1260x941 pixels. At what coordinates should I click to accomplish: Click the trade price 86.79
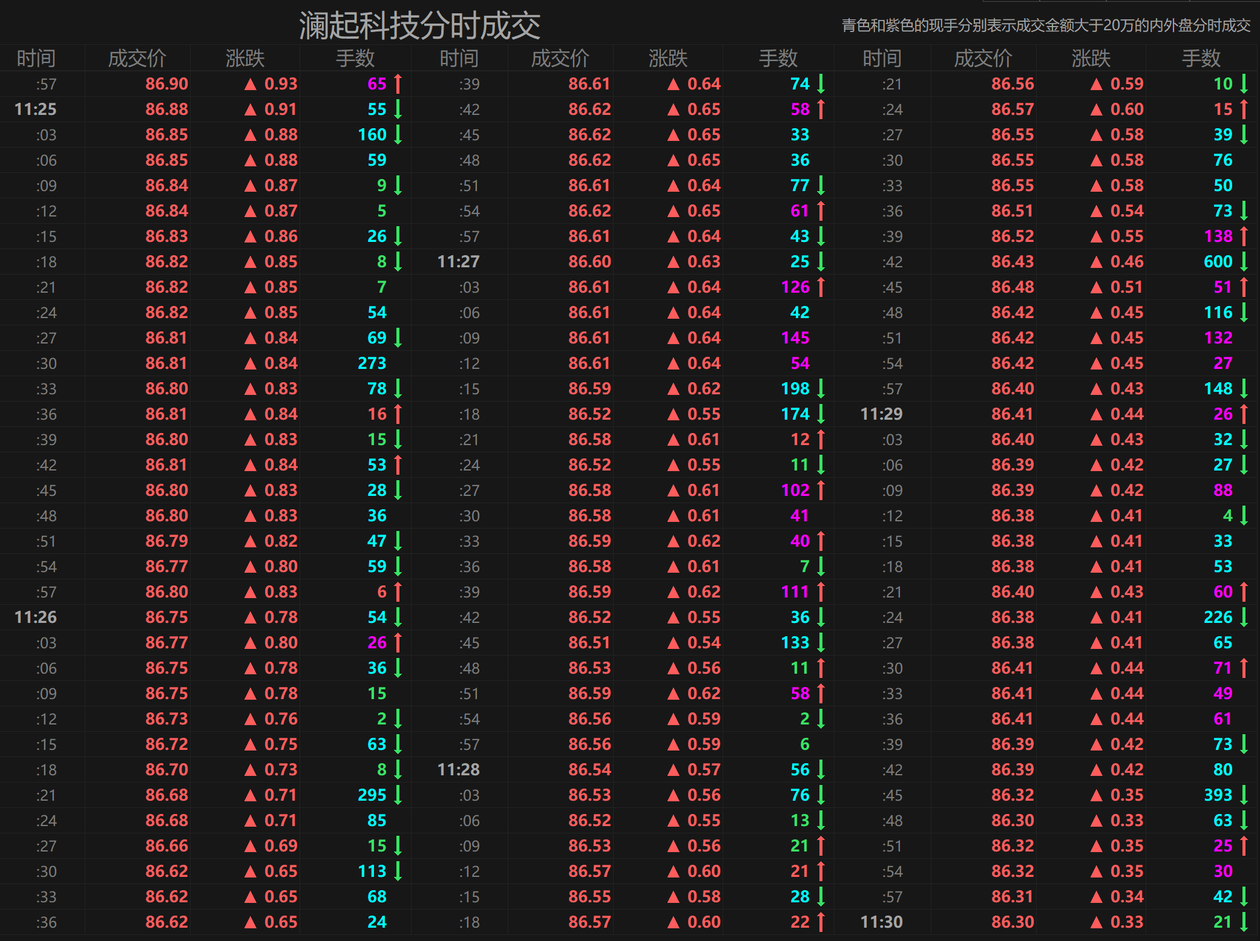166,541
